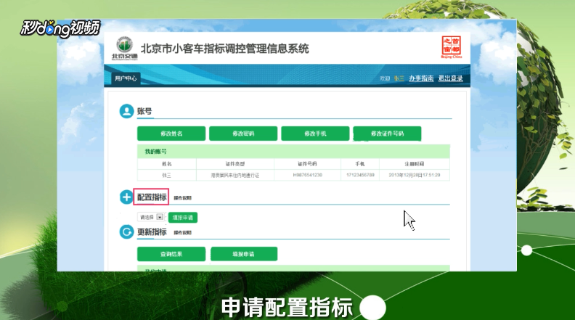Click 填报申请 next to the 请选择 dropdown
Viewport: 575px width, 320px height.
tap(183, 218)
